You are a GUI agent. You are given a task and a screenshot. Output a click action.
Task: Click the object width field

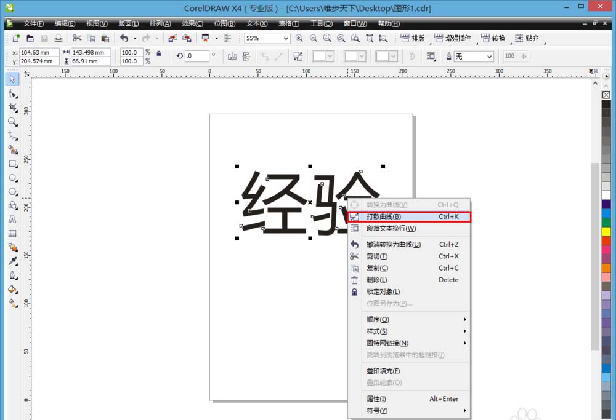91,52
